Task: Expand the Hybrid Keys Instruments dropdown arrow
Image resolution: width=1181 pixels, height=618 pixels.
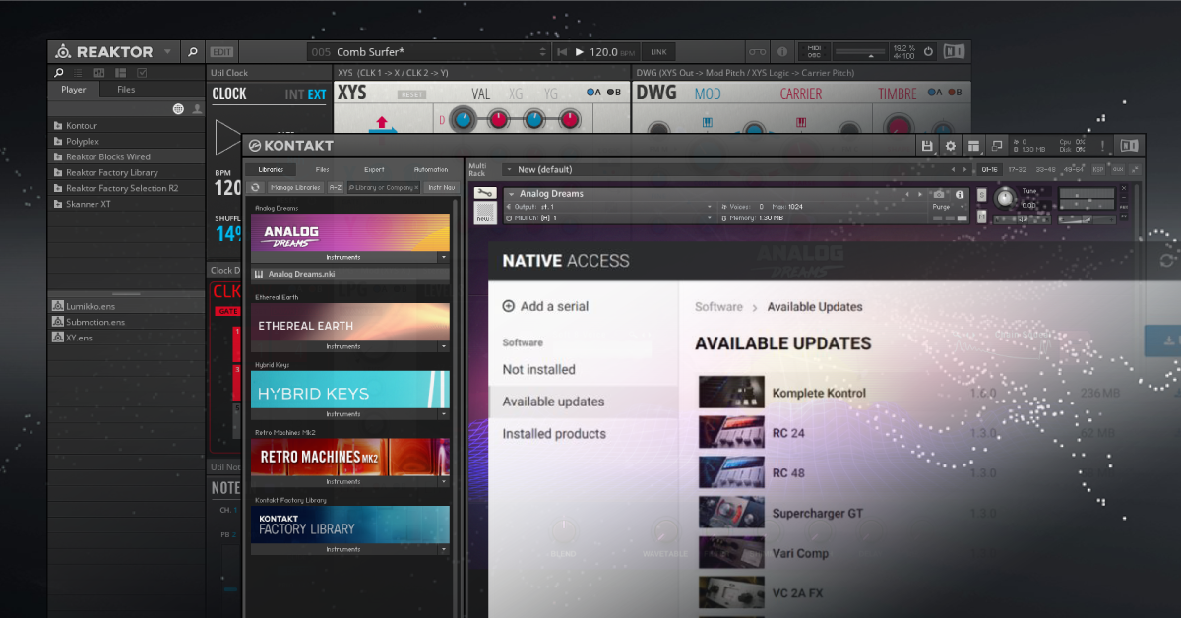Action: 444,414
